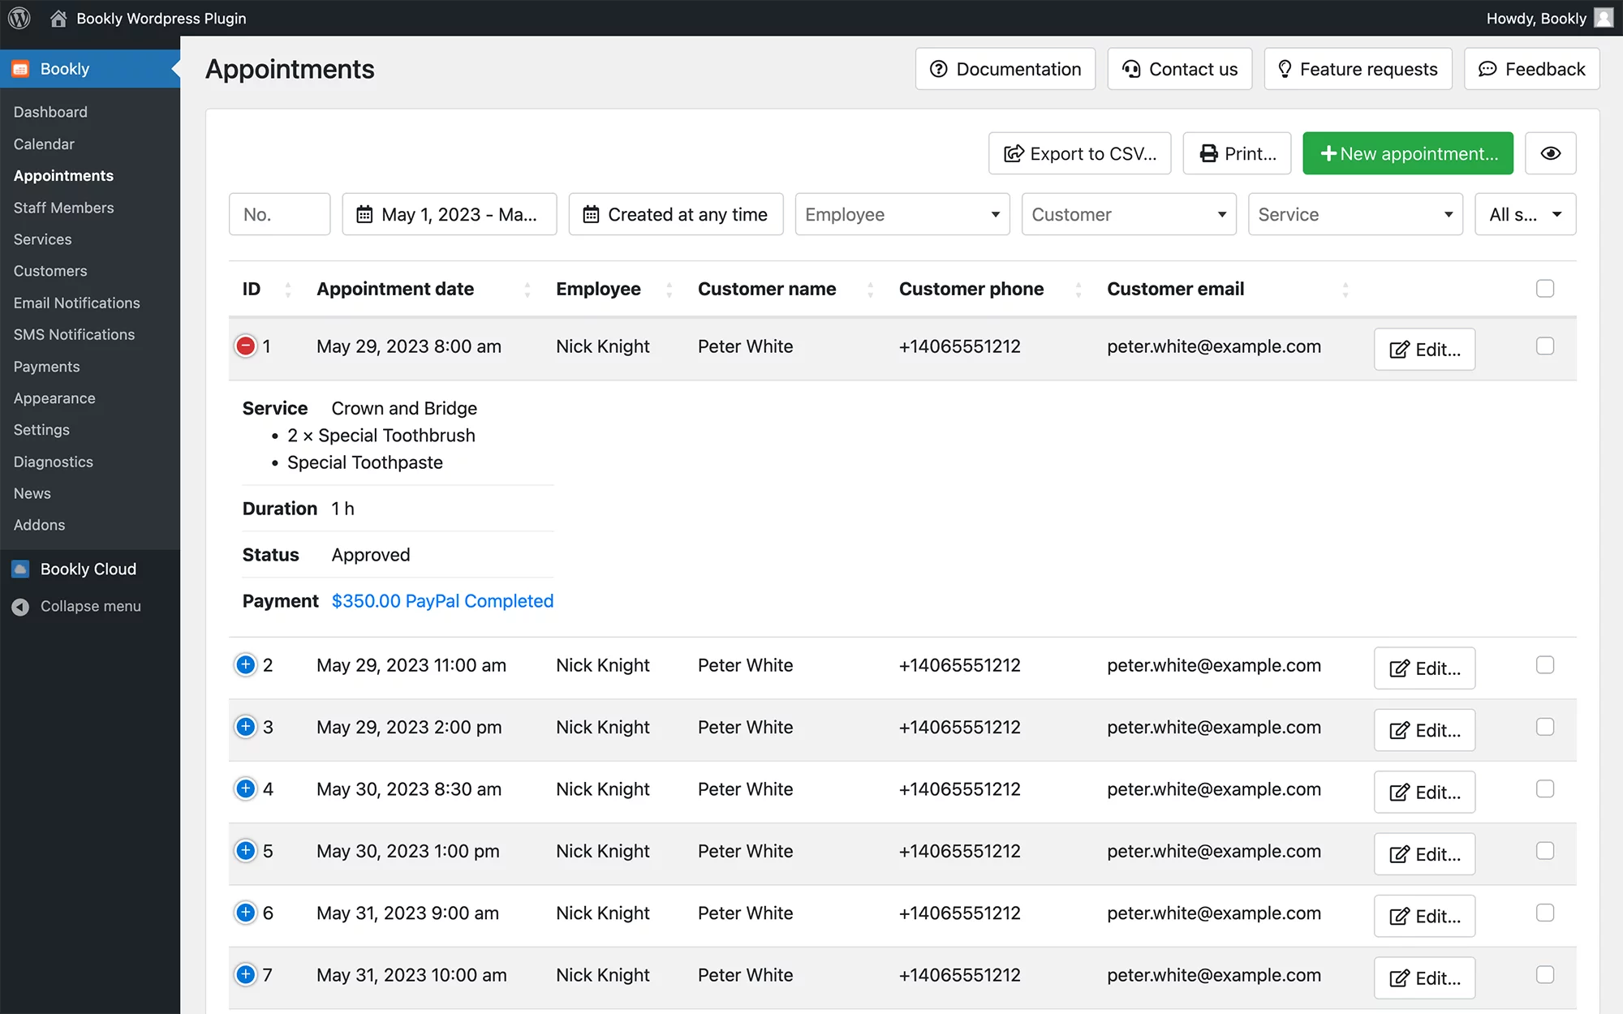The image size is (1623, 1014).
Task: Open Addons in the sidebar
Action: (x=39, y=525)
